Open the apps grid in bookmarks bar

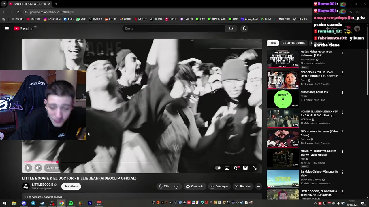(x=4, y=19)
